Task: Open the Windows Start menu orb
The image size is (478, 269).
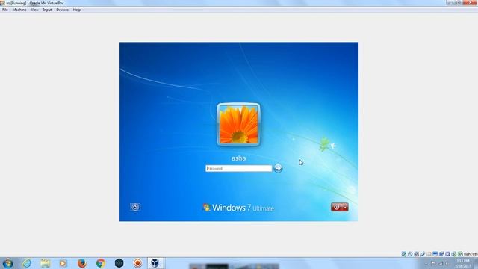Action: (x=7, y=263)
